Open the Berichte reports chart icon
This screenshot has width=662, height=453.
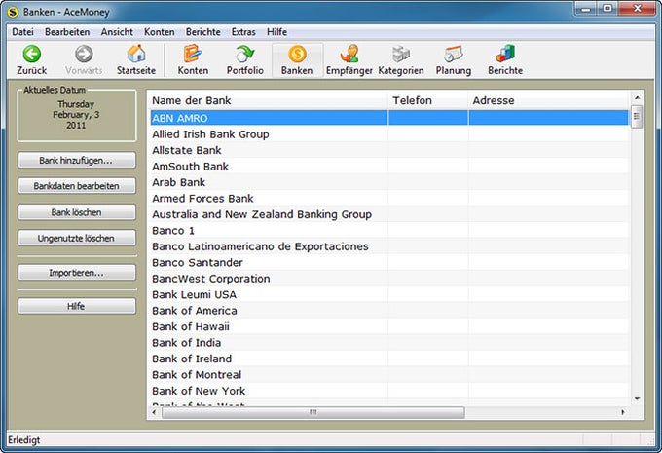tap(505, 55)
